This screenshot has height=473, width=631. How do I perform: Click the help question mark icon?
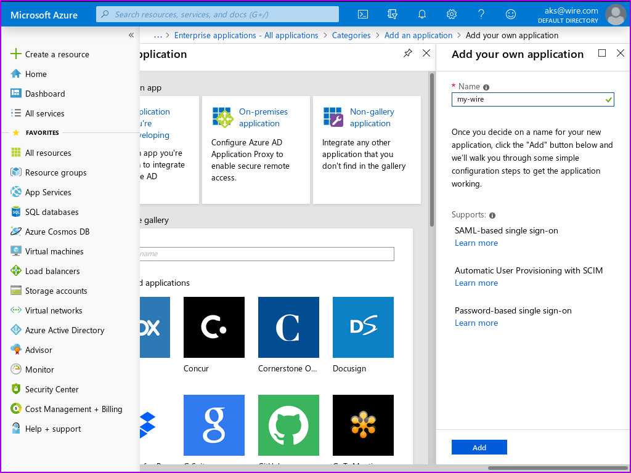click(x=481, y=14)
